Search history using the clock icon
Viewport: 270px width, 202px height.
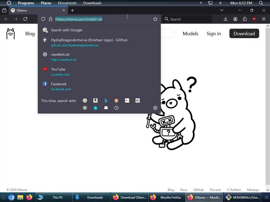click(x=116, y=108)
